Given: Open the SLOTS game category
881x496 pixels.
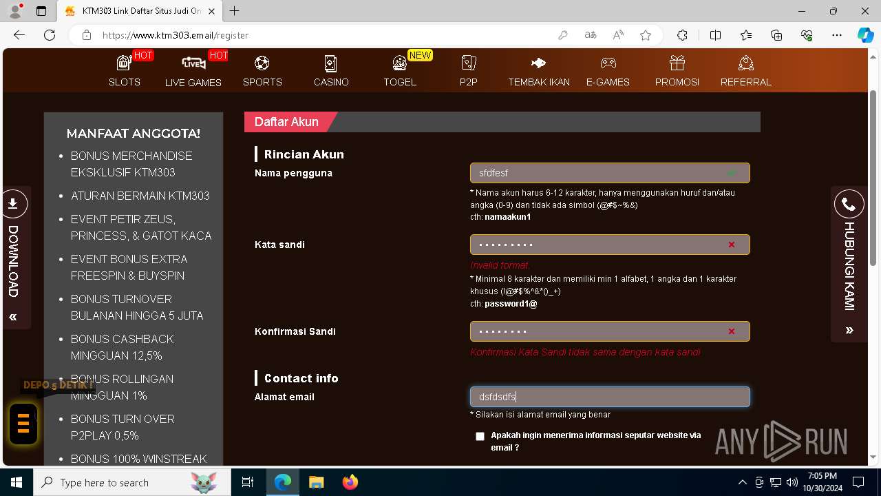Looking at the screenshot, I should [x=125, y=71].
